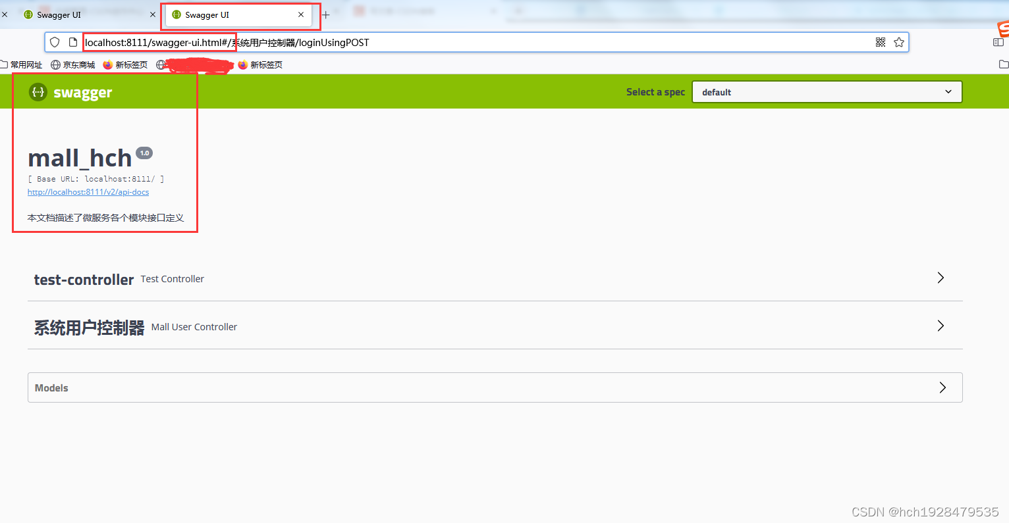
Task: Expand the test-controller section
Action: [x=495, y=278]
